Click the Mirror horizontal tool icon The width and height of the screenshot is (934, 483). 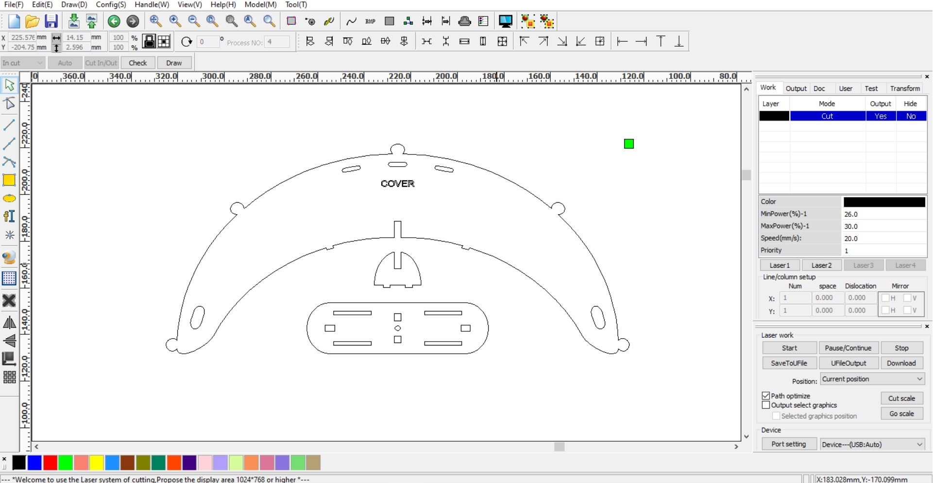point(9,323)
